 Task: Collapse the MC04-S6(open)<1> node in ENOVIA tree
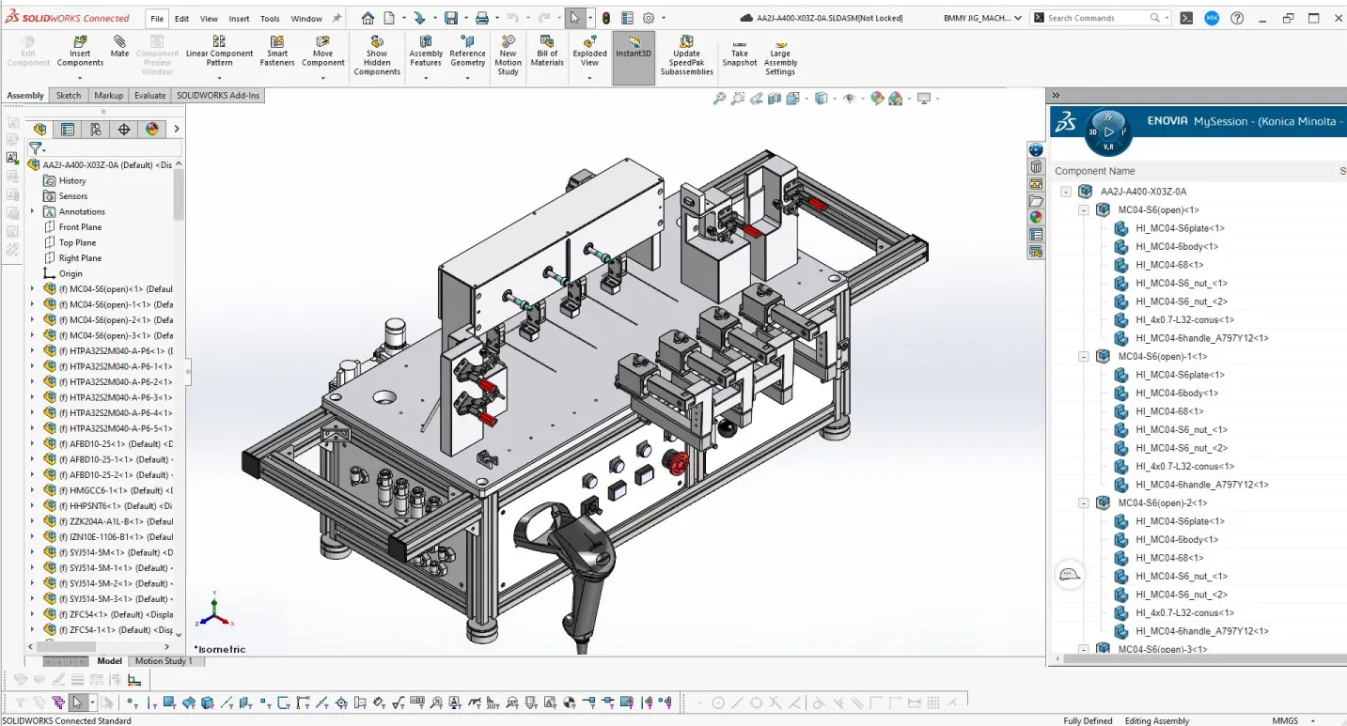1084,210
